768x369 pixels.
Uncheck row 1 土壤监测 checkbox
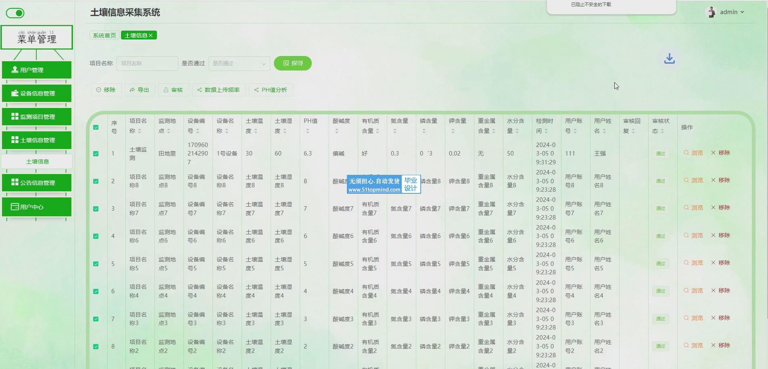coord(96,154)
